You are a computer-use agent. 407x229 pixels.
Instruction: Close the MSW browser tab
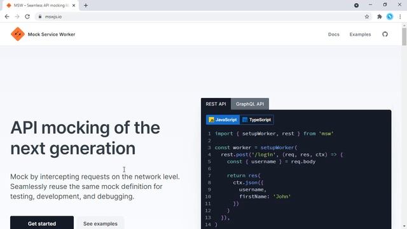click(74, 5)
